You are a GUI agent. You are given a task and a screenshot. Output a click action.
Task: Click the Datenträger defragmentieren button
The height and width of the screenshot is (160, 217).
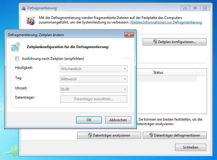coord(175,135)
